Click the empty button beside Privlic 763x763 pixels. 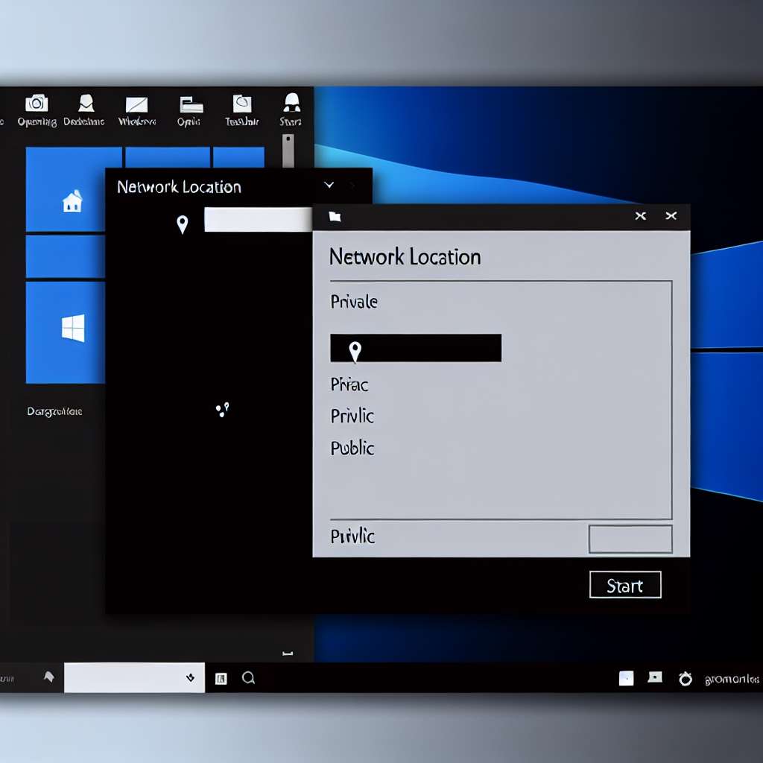tap(630, 539)
